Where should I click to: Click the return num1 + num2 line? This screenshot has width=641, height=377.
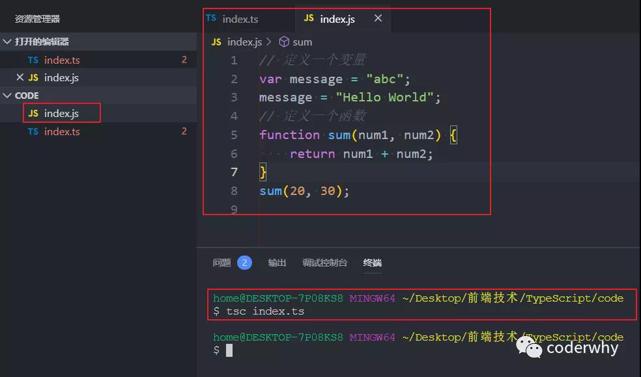[362, 154]
